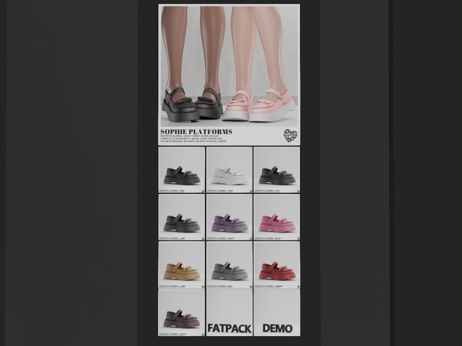
Task: Click the fatpack HUD description line
Action: pyautogui.click(x=193, y=141)
